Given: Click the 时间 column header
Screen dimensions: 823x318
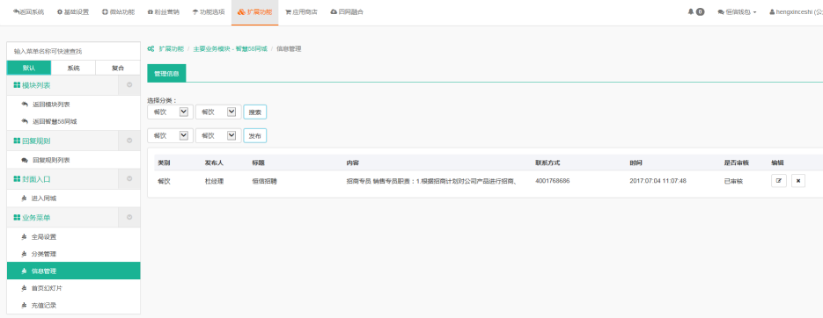Looking at the screenshot, I should (636, 163).
